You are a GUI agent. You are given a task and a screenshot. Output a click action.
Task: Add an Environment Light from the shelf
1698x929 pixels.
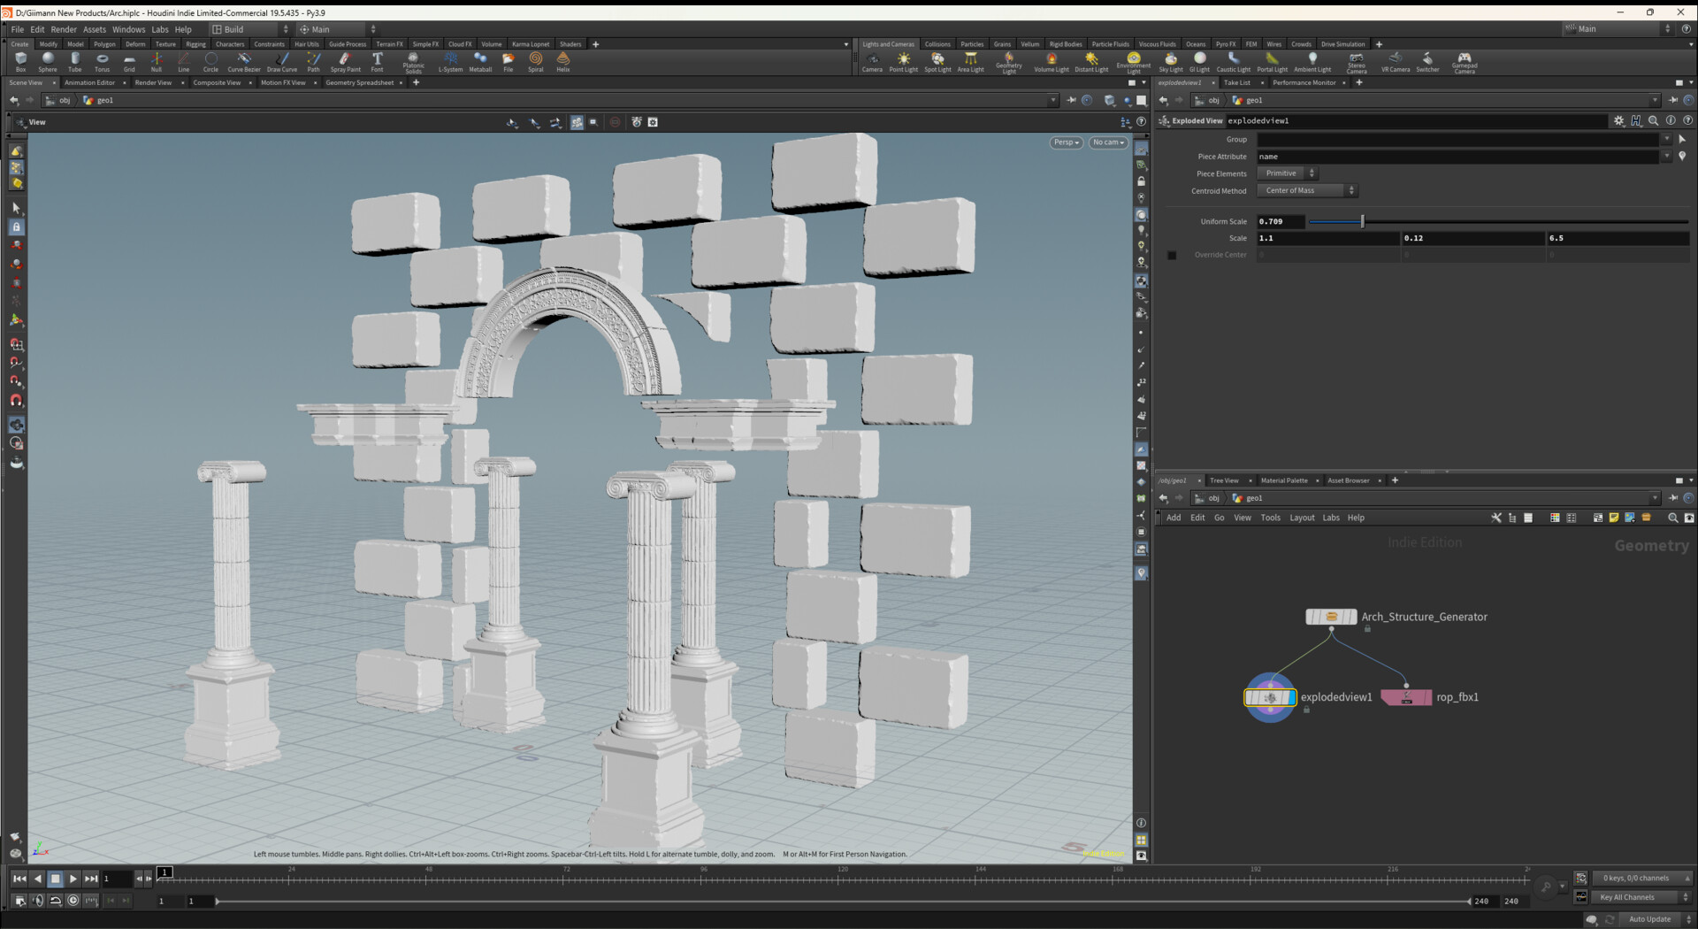pyautogui.click(x=1133, y=62)
